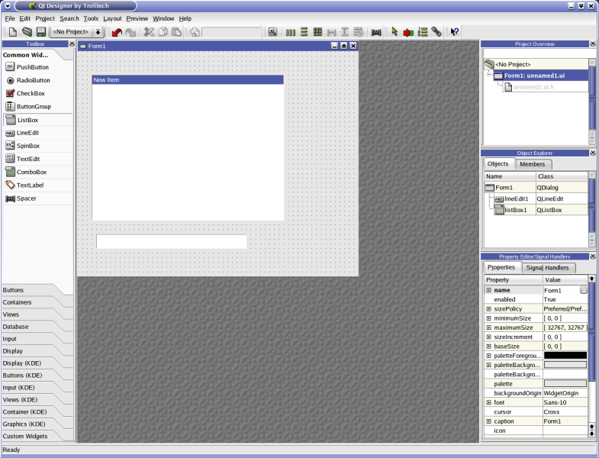Apply Lay Out in a Grid icon
The height and width of the screenshot is (458, 599).
click(x=317, y=32)
